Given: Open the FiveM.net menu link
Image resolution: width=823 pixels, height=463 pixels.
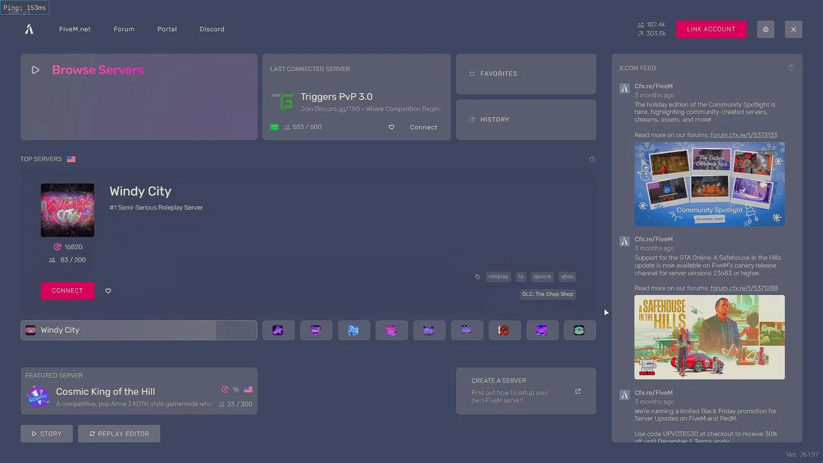Looking at the screenshot, I should coord(75,29).
